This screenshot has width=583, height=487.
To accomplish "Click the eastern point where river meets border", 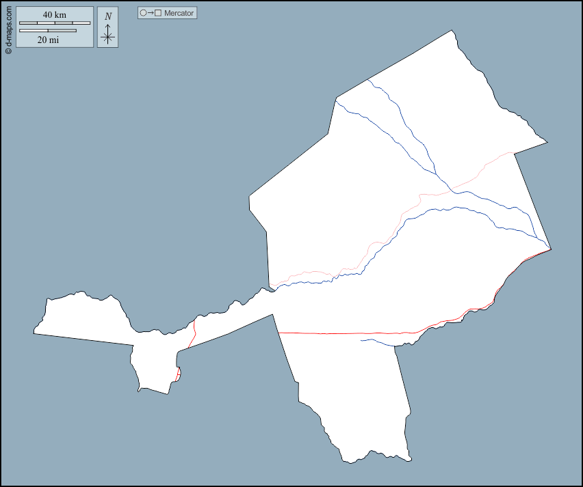I will (x=550, y=249).
